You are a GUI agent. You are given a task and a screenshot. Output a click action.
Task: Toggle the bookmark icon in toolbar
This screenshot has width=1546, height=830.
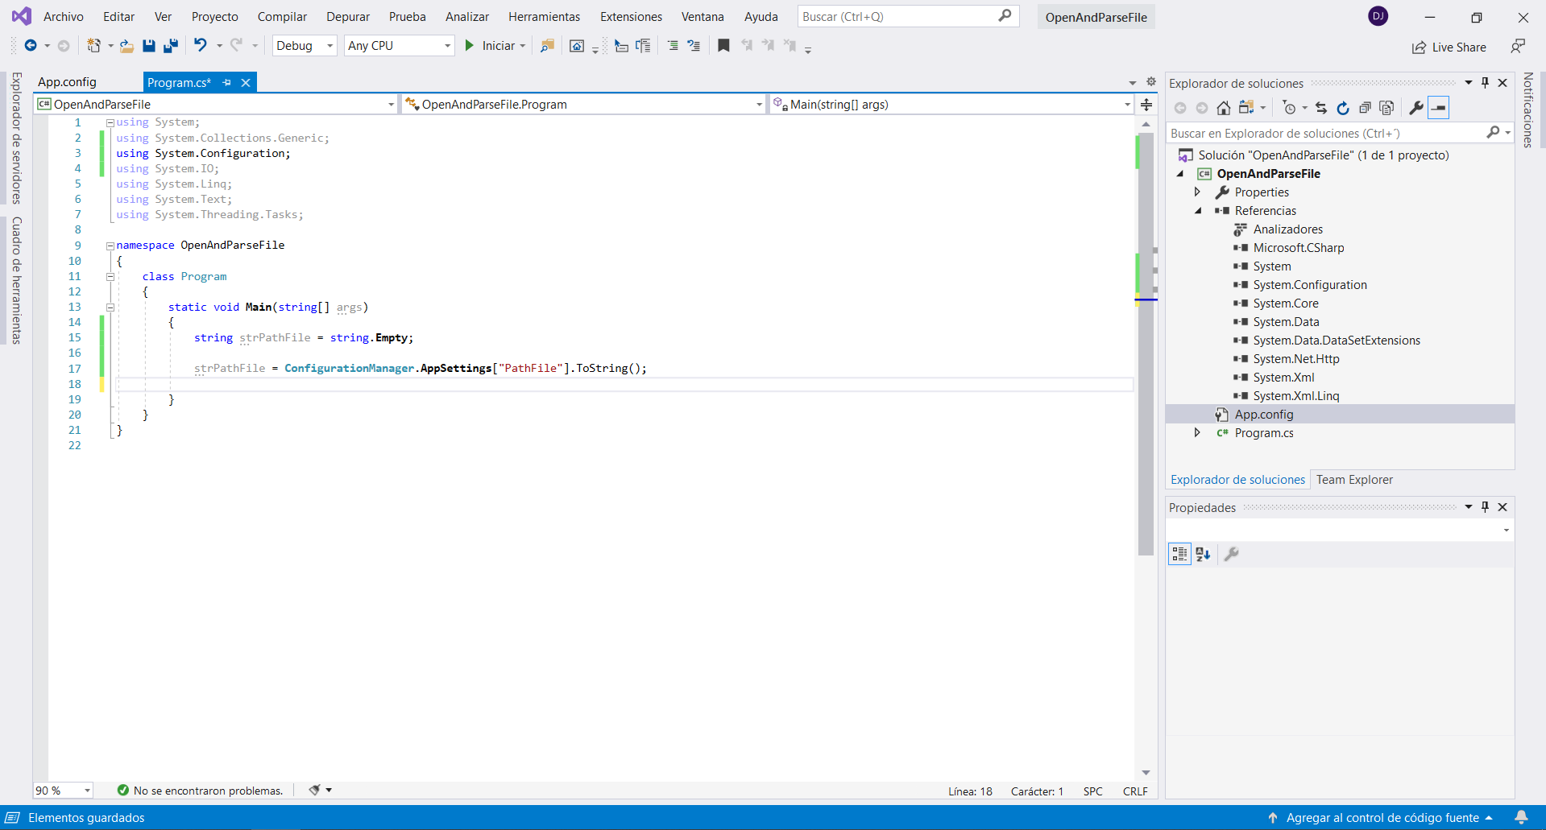tap(723, 46)
